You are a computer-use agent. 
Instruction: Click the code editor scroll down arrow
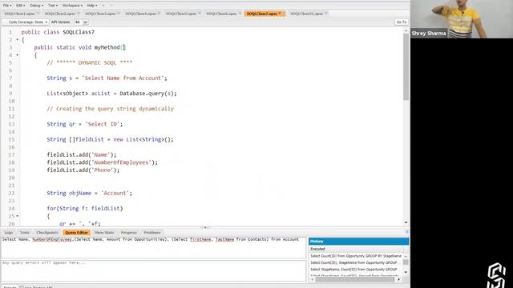tap(406, 222)
